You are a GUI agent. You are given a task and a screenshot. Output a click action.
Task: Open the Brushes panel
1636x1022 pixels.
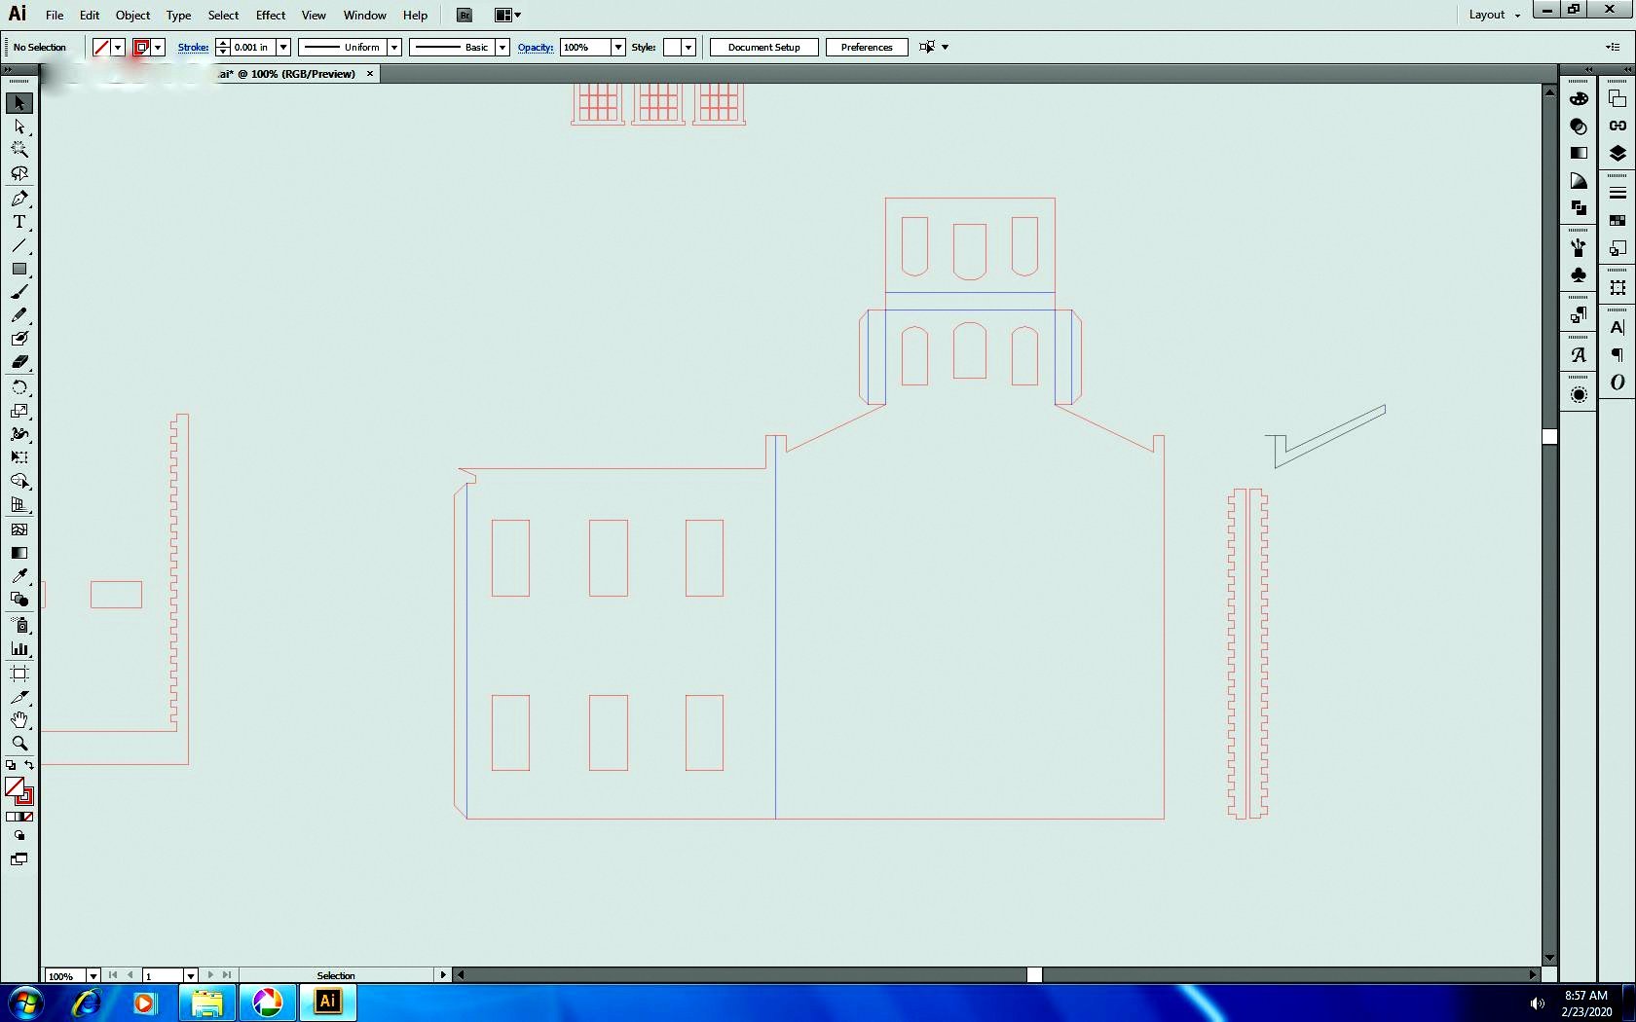[x=1579, y=247]
